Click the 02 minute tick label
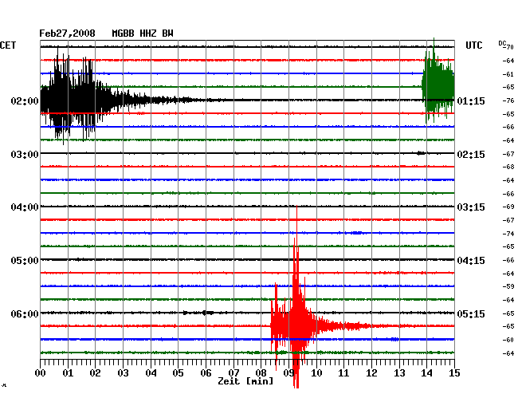The height and width of the screenshot is (394, 518). (95, 373)
